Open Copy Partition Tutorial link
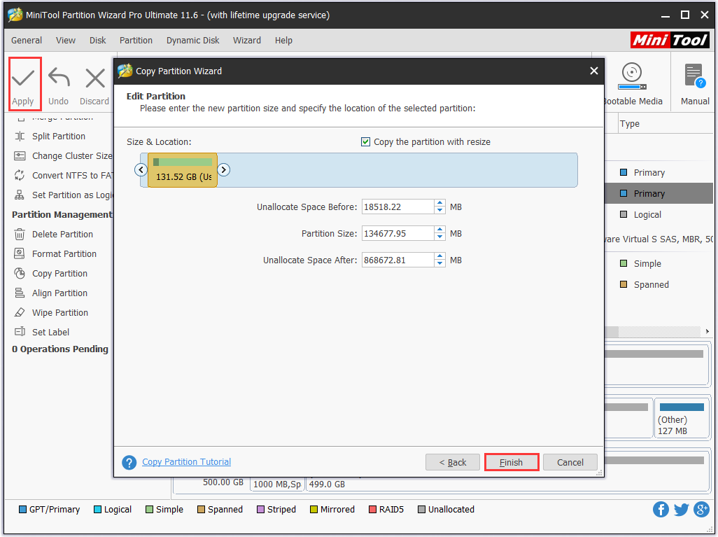The image size is (718, 537). click(186, 462)
